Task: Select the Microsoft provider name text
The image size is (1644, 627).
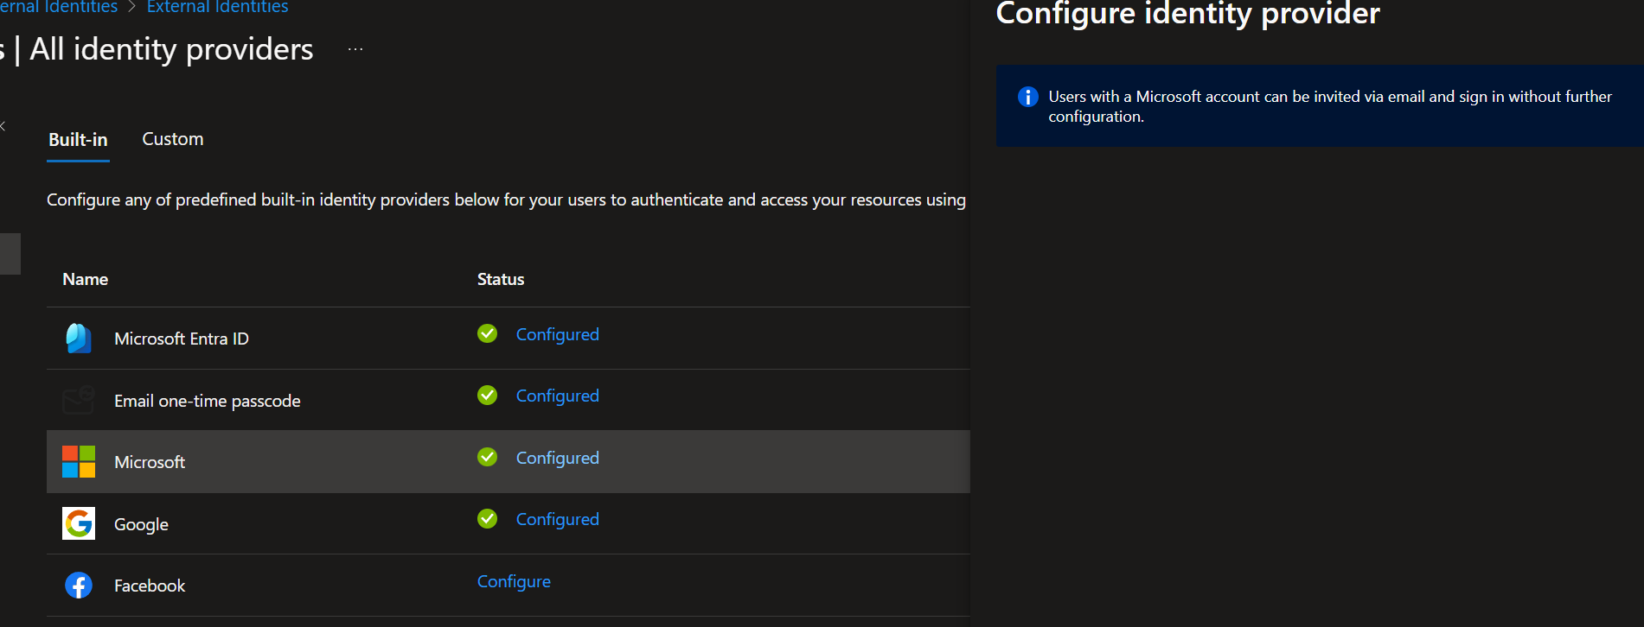Action: (x=150, y=462)
